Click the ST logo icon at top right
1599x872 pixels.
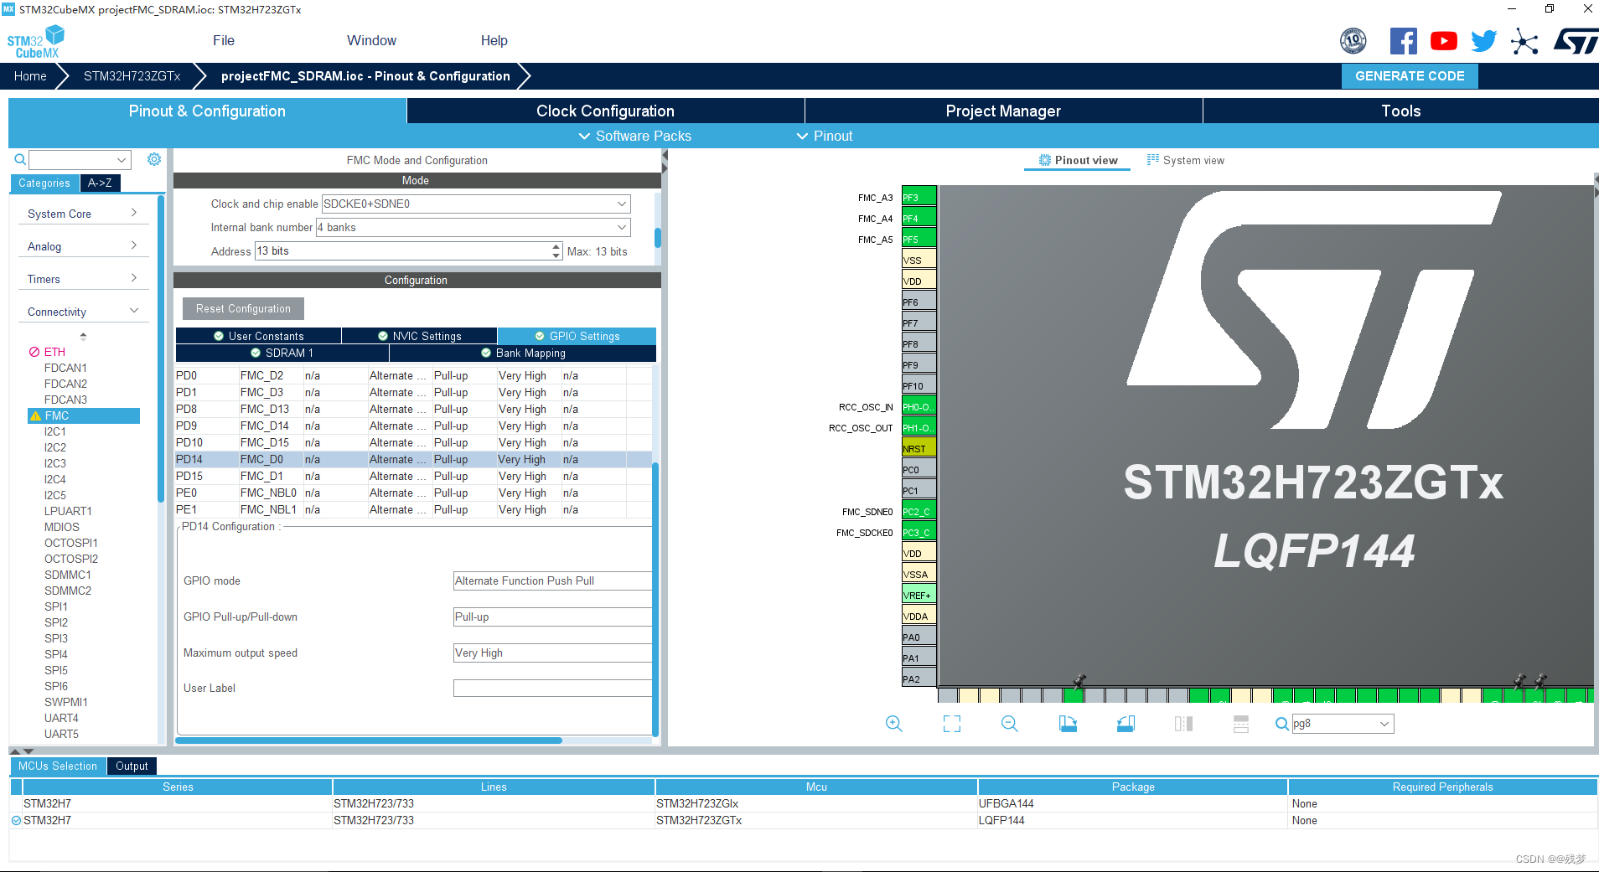click(1576, 41)
